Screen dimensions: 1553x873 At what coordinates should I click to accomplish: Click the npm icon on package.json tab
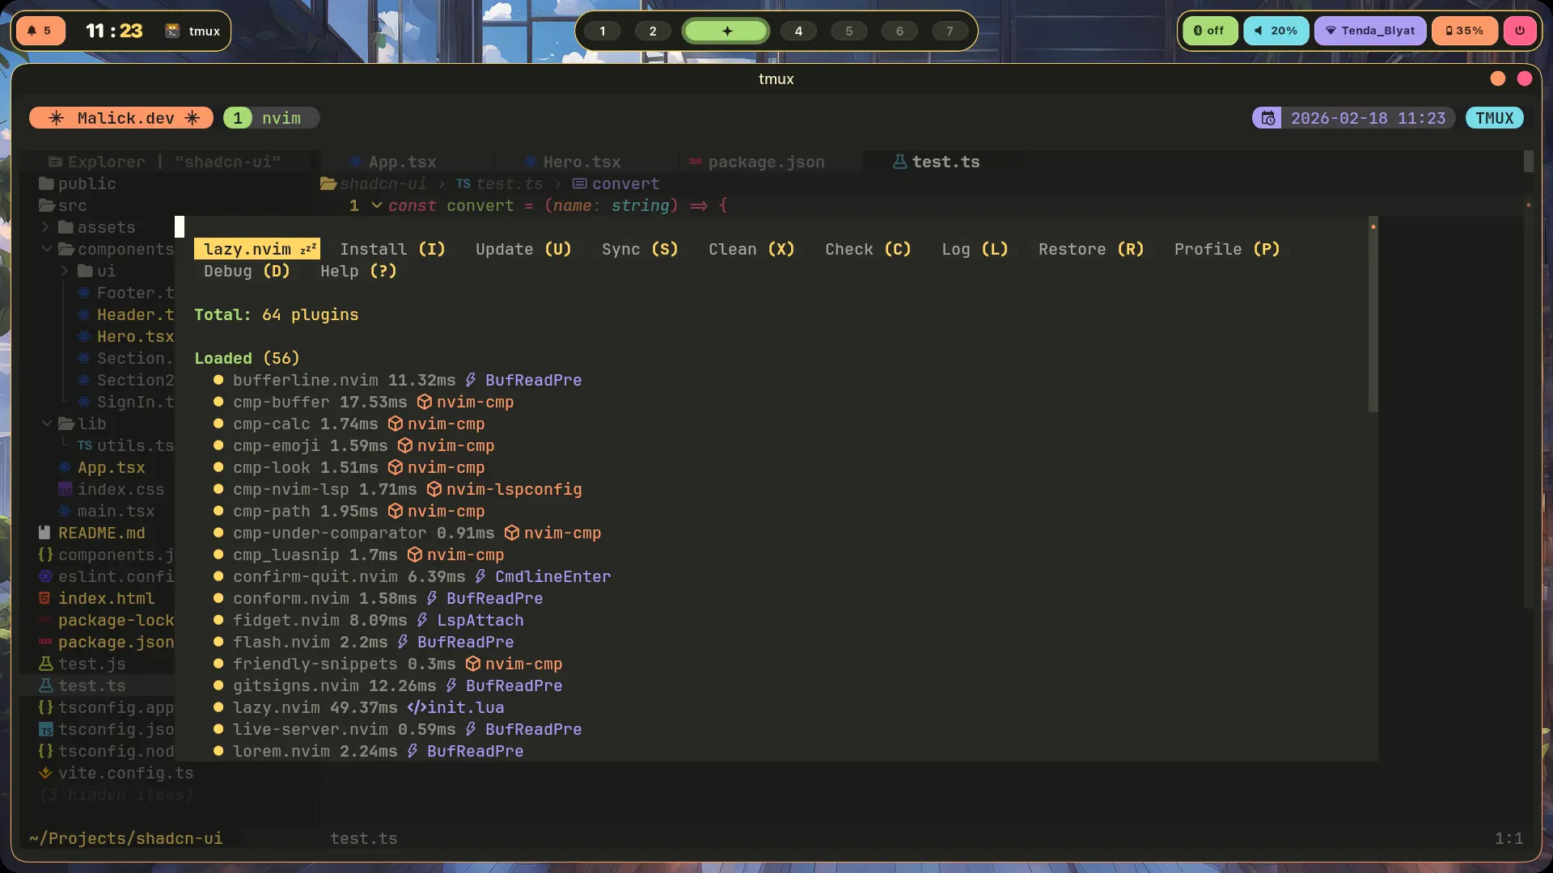pyautogui.click(x=695, y=162)
